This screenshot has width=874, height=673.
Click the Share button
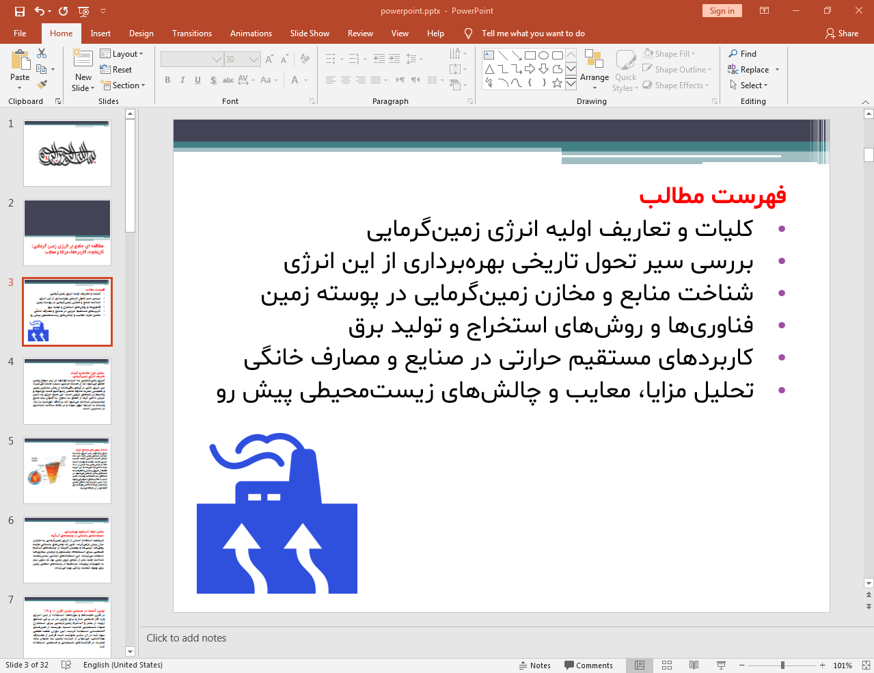pos(842,33)
